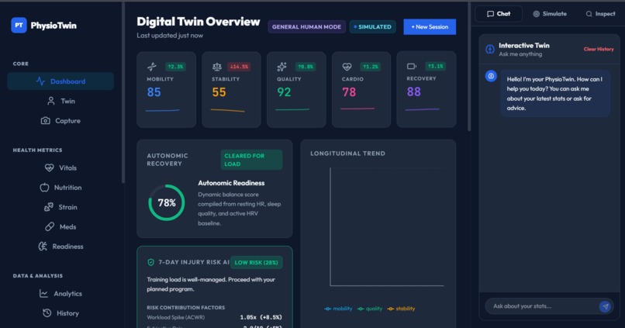625x328 pixels.
Task: Click the Strain dumbbell icon
Action: click(49, 207)
